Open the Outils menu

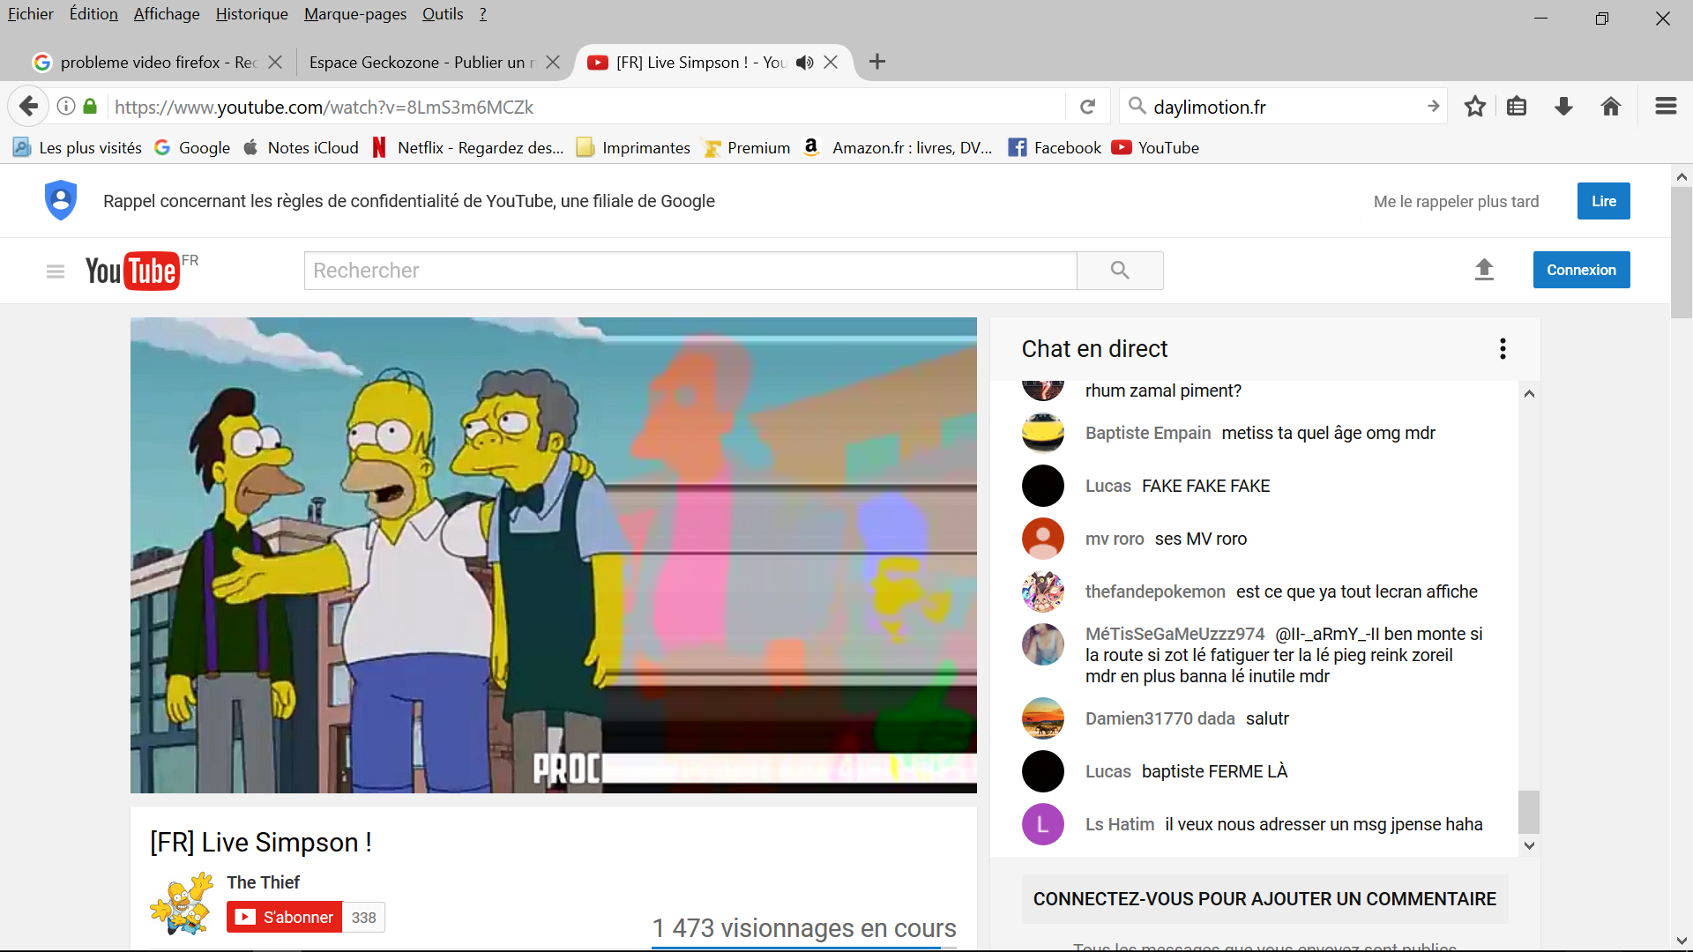click(x=443, y=14)
